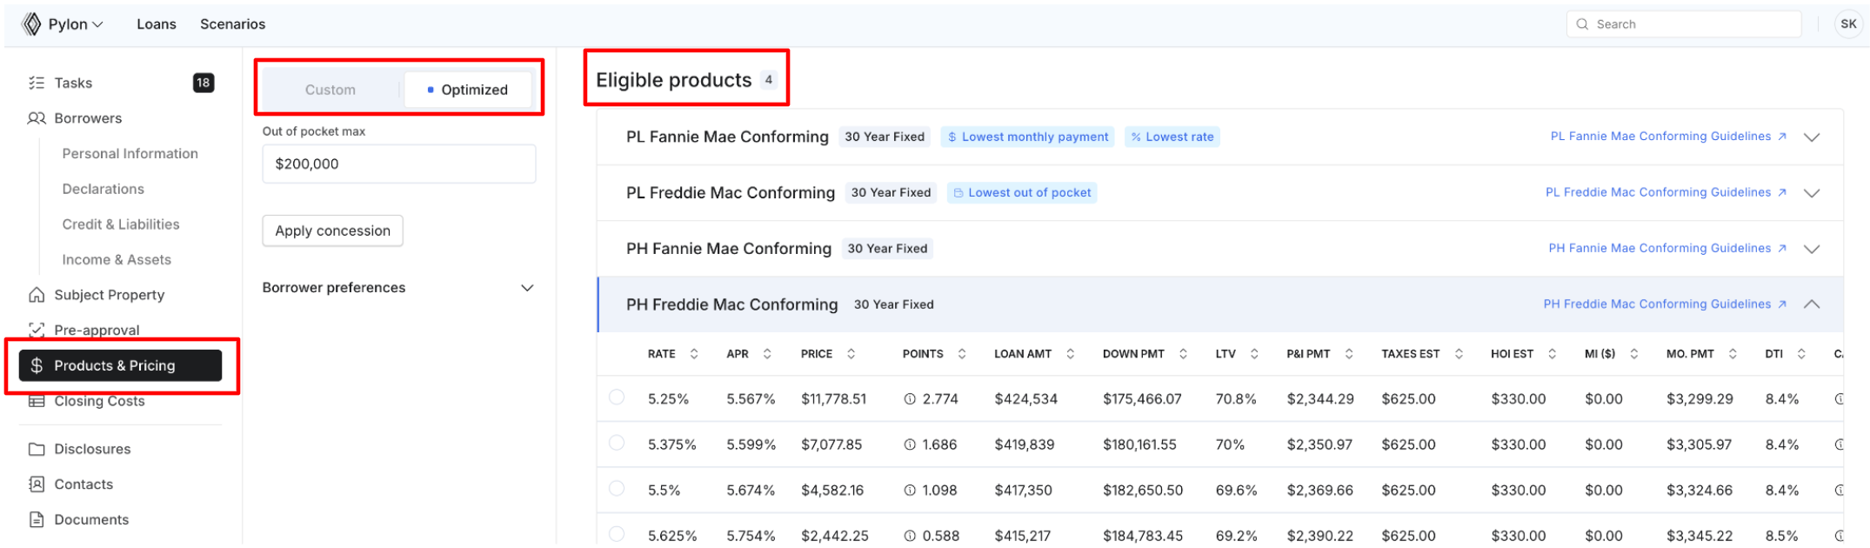This screenshot has width=1870, height=548.
Task: Click the Closing Costs table icon
Action: (x=37, y=401)
